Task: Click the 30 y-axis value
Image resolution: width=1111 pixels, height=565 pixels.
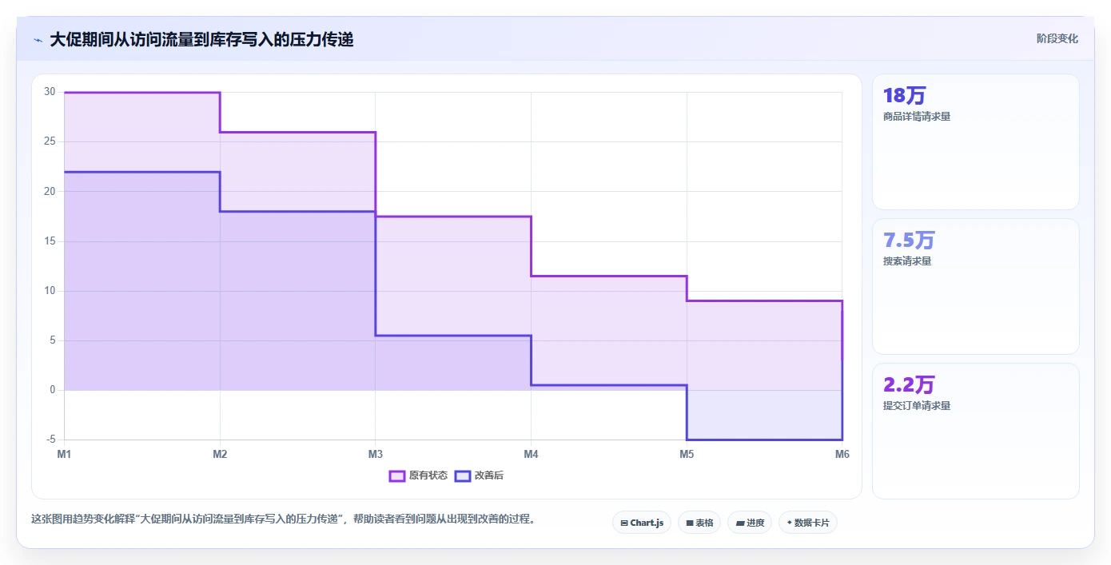Action: [x=50, y=92]
